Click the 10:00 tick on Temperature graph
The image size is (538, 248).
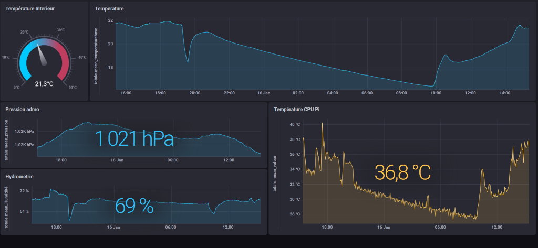tap(436, 93)
